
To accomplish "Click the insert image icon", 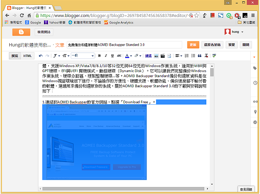I will pyautogui.click(x=156, y=56).
